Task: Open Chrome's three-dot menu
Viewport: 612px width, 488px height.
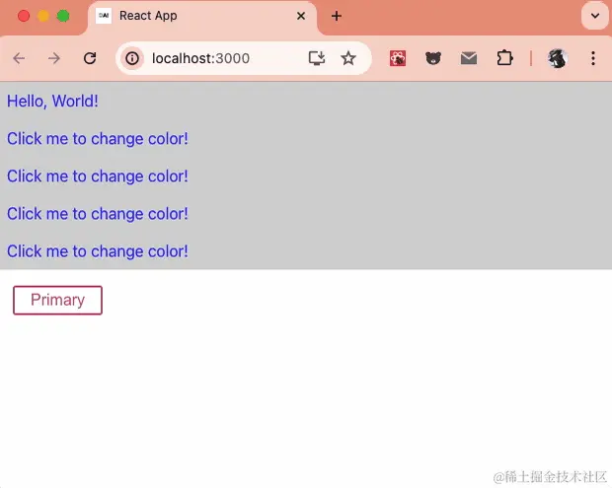Action: (x=593, y=58)
